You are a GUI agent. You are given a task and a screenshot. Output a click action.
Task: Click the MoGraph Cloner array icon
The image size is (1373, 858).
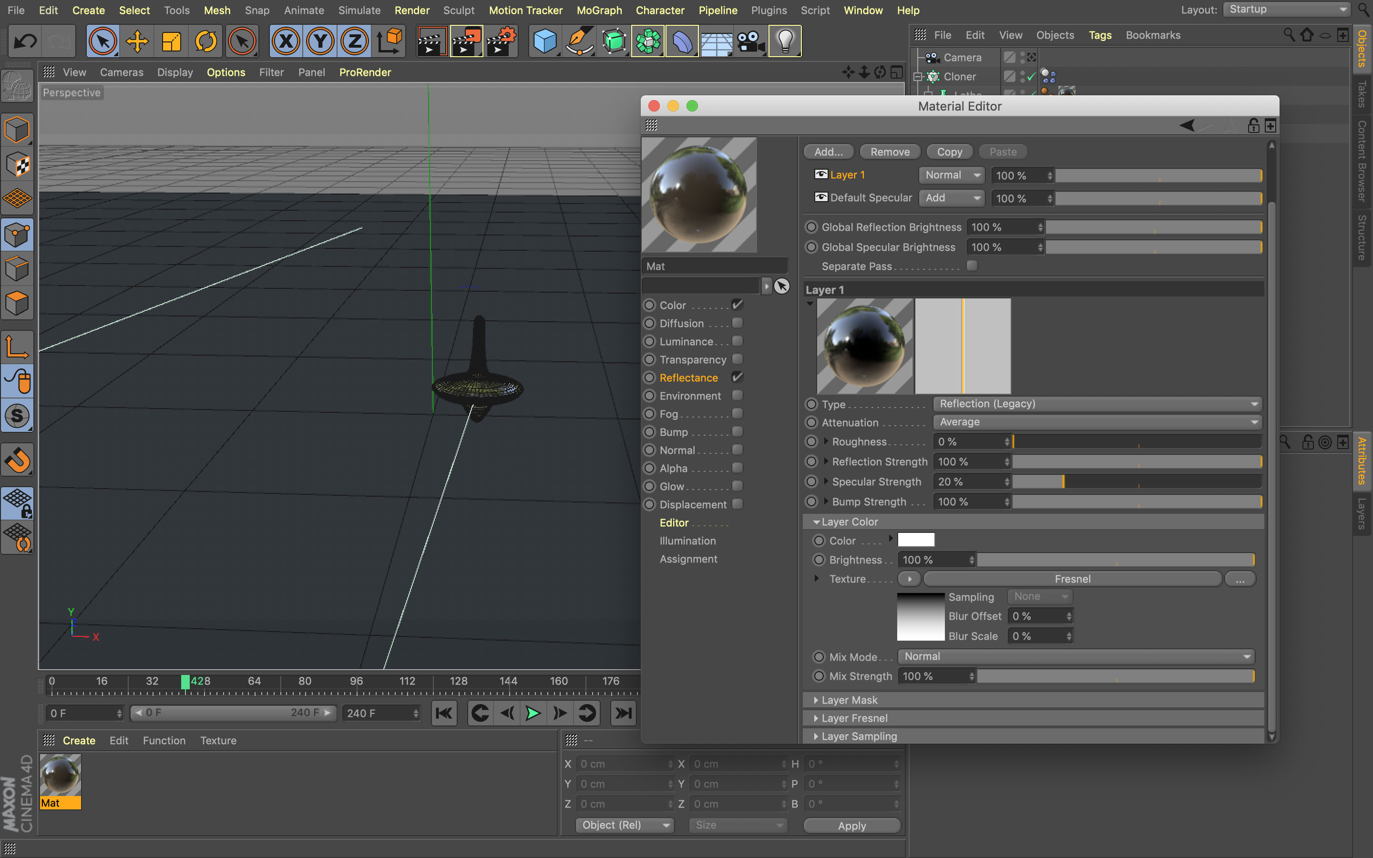click(x=648, y=41)
